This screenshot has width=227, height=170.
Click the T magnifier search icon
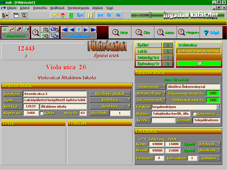(x=45, y=29)
